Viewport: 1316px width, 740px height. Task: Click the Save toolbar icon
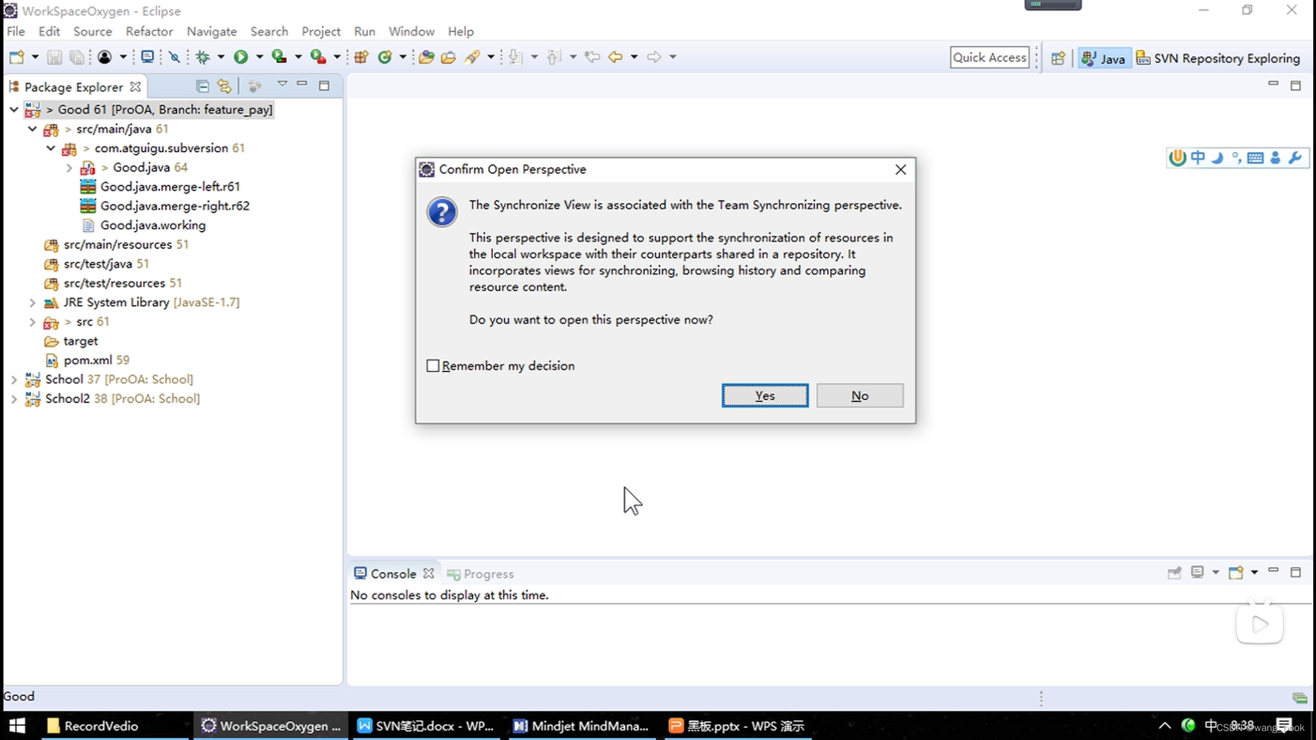[54, 57]
